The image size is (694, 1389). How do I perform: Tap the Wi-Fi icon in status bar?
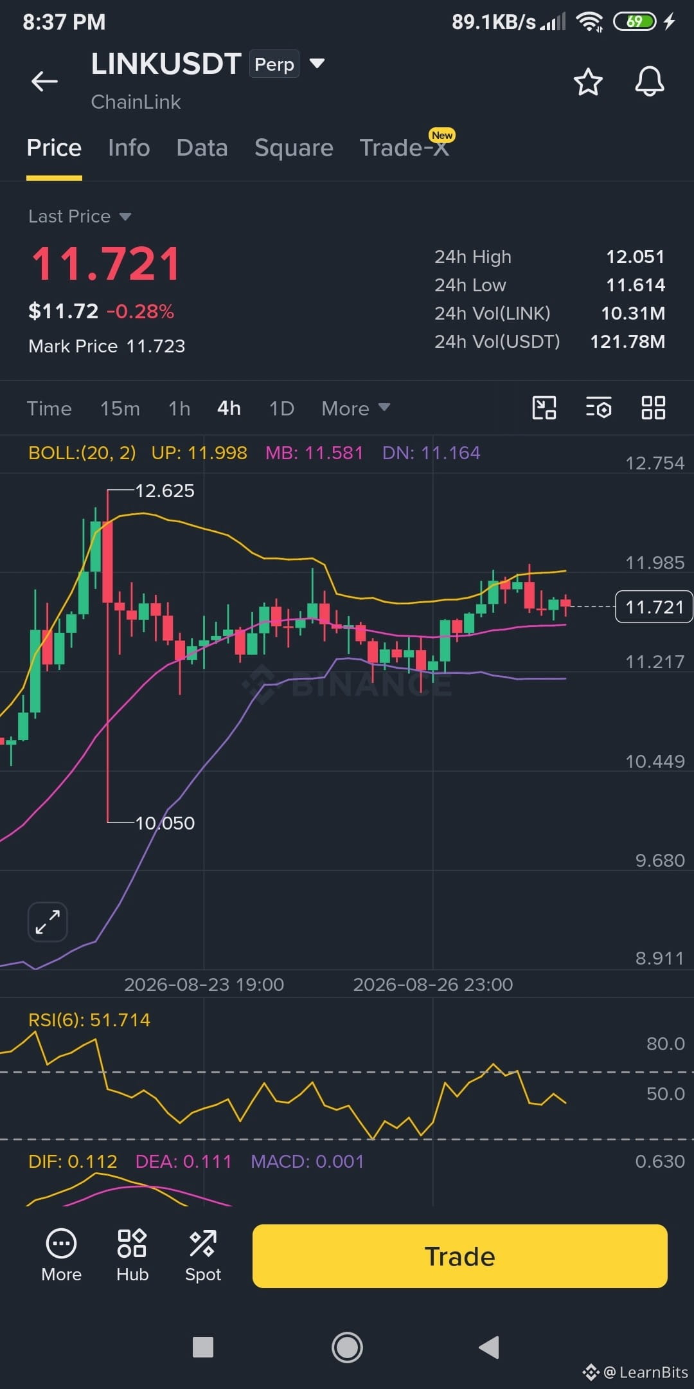(x=589, y=21)
